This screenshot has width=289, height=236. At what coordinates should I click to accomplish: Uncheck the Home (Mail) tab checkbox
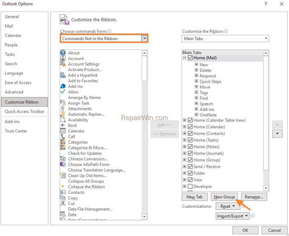click(190, 58)
